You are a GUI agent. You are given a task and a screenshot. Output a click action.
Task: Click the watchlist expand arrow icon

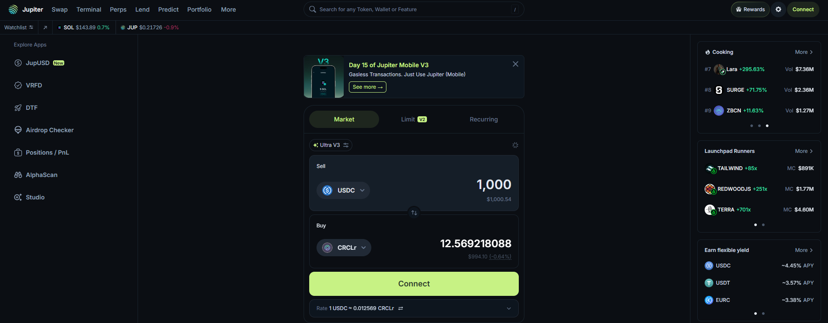coord(45,28)
